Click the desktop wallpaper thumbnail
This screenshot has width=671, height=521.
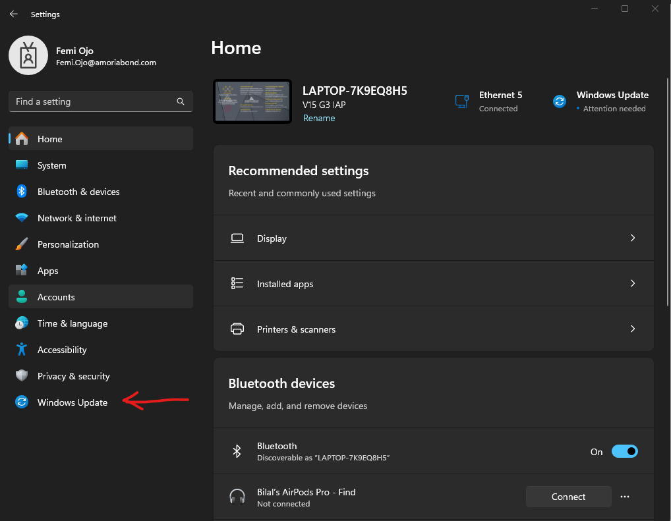pos(252,101)
